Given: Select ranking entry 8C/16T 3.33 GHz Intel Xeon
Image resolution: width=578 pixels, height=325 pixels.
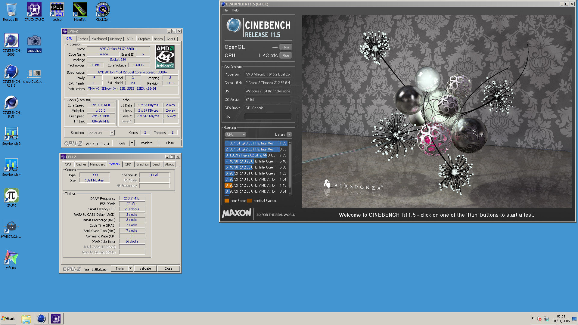Looking at the screenshot, I should (256, 143).
